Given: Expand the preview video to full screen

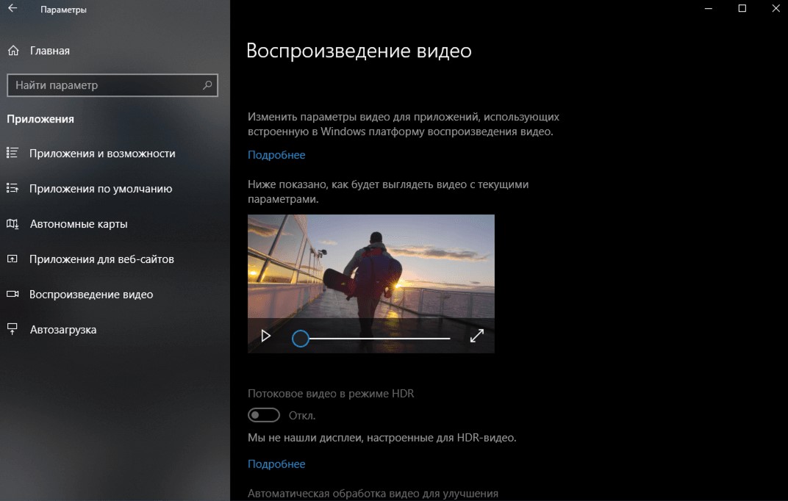Looking at the screenshot, I should (477, 336).
